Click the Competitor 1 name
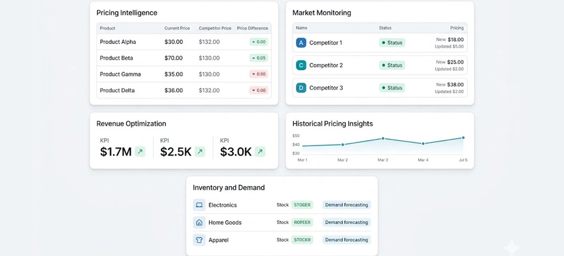 coord(326,43)
